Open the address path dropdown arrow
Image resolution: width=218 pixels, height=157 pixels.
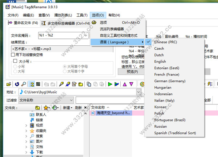coord(138,92)
